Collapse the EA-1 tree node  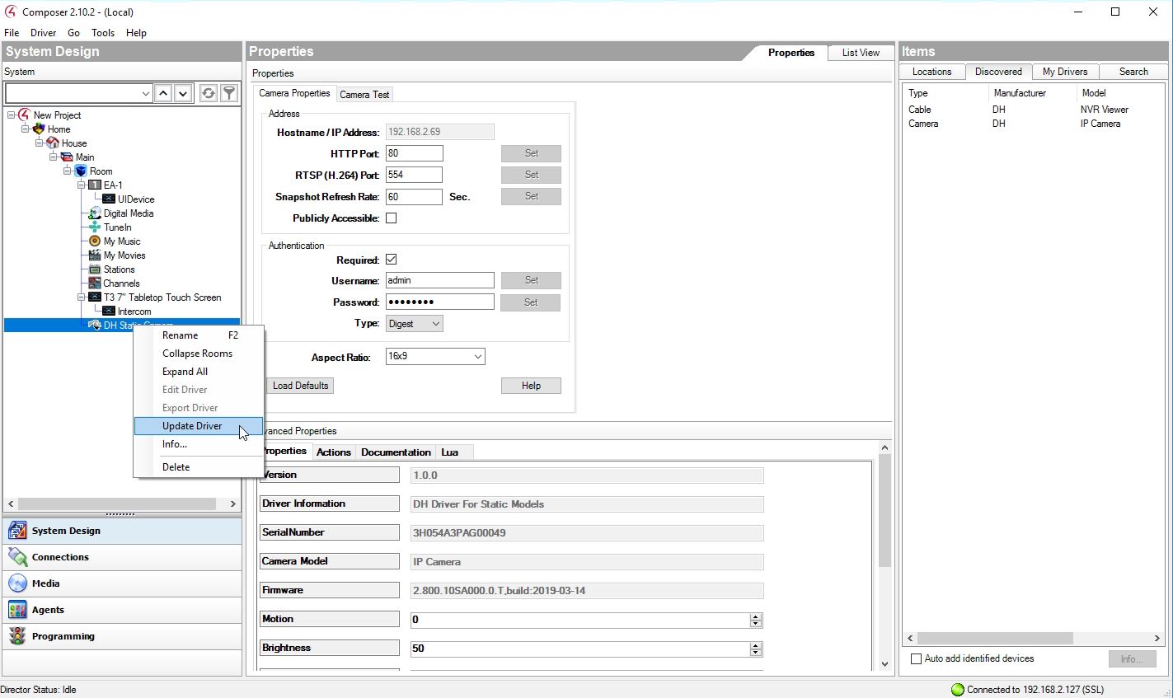[x=82, y=185]
